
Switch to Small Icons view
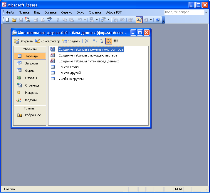(102, 41)
